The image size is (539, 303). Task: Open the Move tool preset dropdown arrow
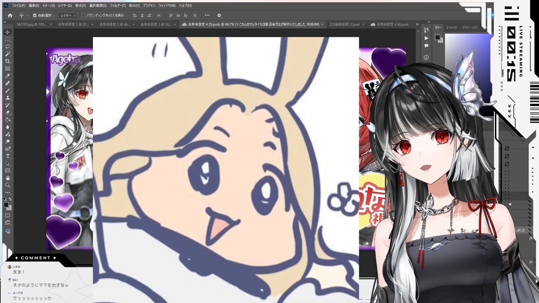click(x=27, y=15)
